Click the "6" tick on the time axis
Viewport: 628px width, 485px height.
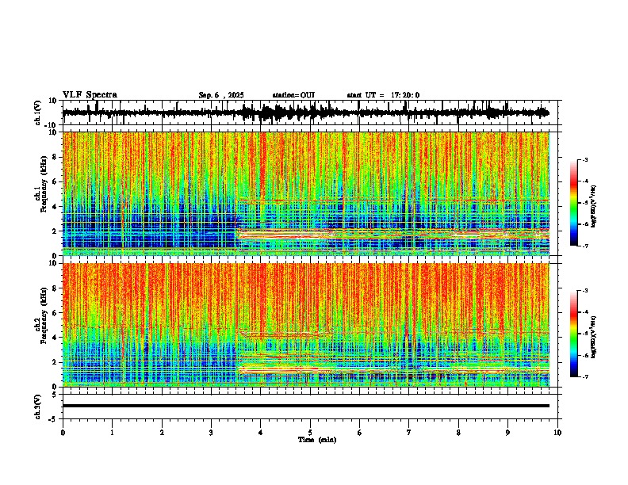(x=360, y=433)
